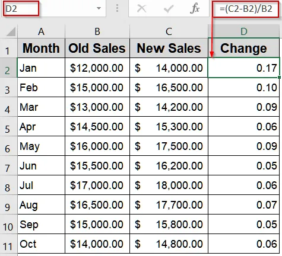Select row 9 header
The image size is (282, 256).
(8, 204)
